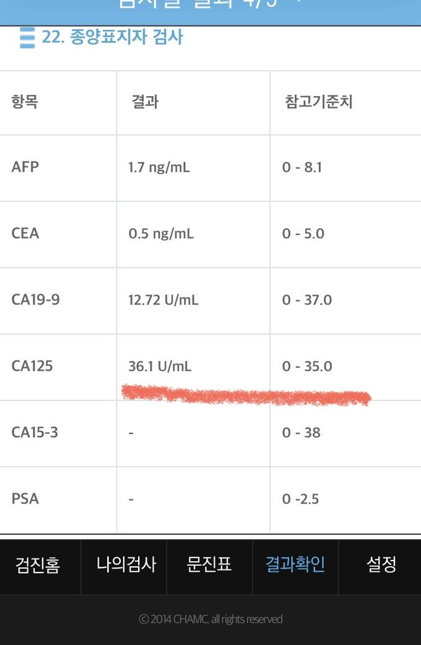Tap the CA15-3 row label
The width and height of the screenshot is (421, 645).
click(x=35, y=433)
